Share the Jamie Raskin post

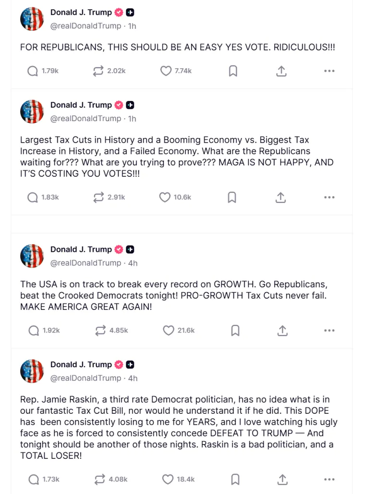click(x=282, y=480)
